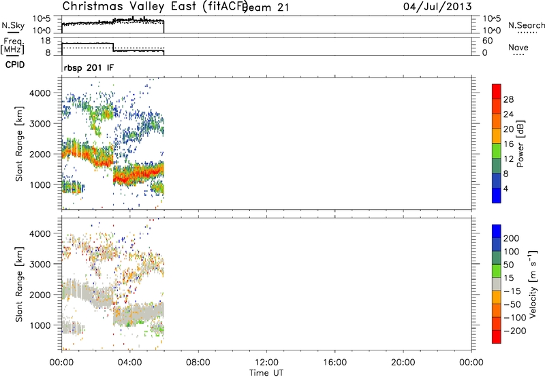Viewport: 545px width, 377px height.
Task: Click the 'N.Sky' legend label
Action: [13, 25]
